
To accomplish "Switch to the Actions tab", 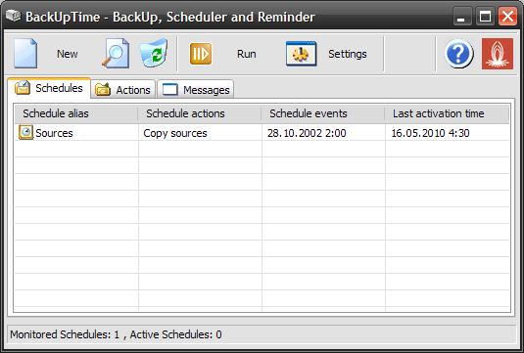I will 123,89.
